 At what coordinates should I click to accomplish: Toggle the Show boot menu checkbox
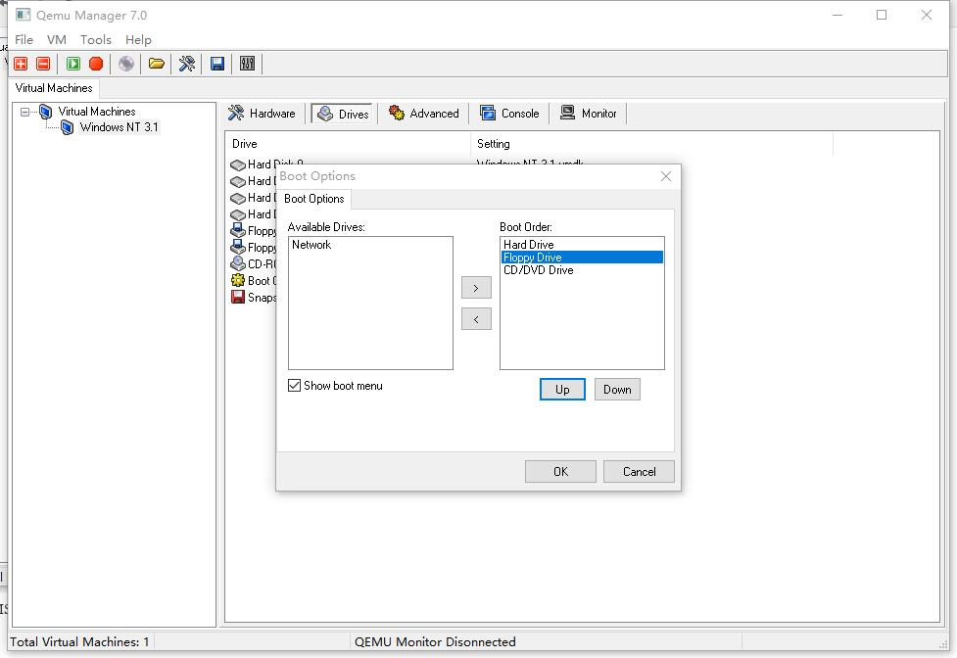[294, 386]
